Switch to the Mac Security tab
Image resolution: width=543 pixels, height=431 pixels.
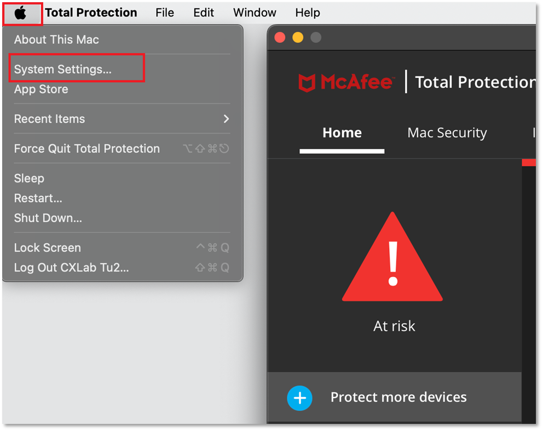pos(447,133)
